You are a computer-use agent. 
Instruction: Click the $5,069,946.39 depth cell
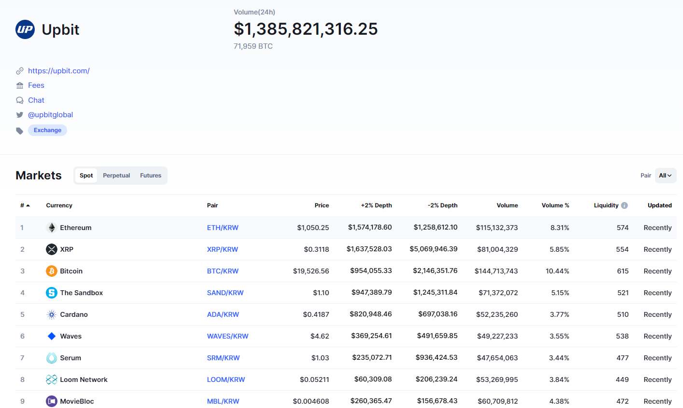click(x=433, y=249)
